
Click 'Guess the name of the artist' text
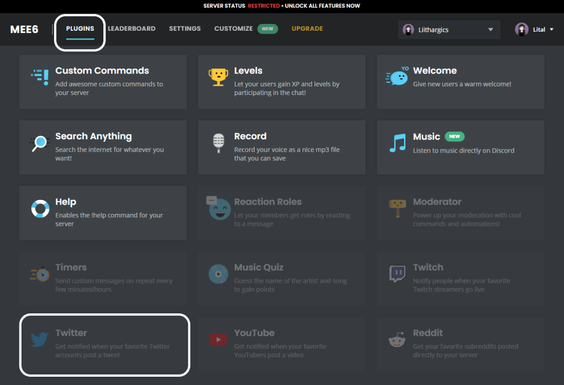point(290,285)
